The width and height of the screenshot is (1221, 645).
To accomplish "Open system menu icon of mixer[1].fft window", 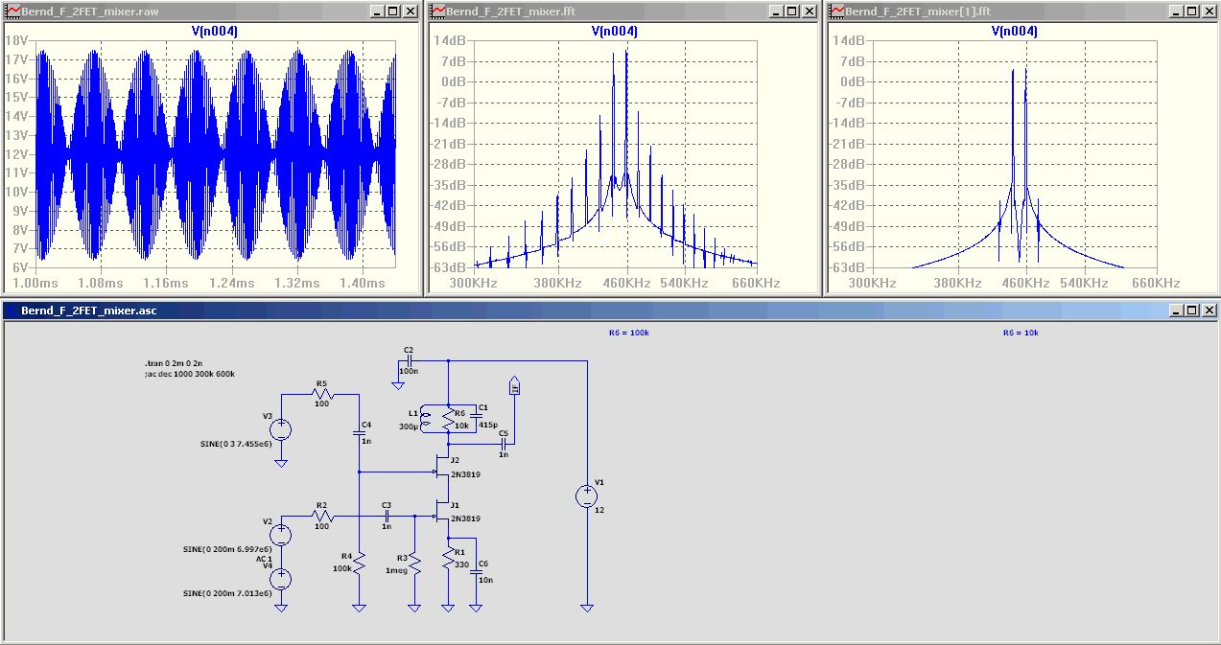I will (x=837, y=11).
